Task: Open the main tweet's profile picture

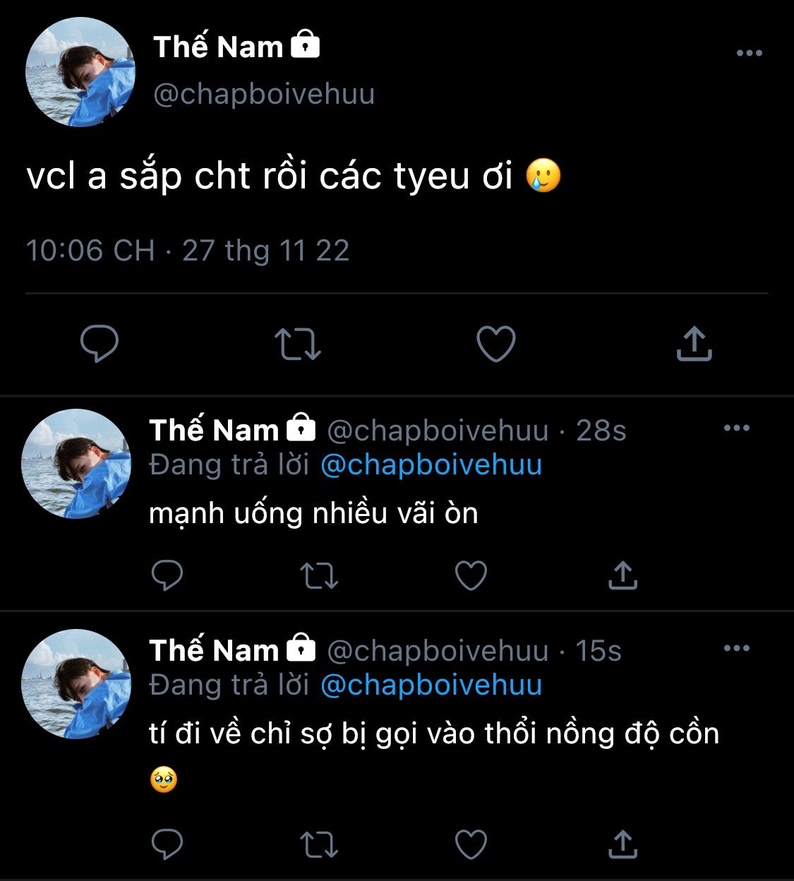Action: 80,73
